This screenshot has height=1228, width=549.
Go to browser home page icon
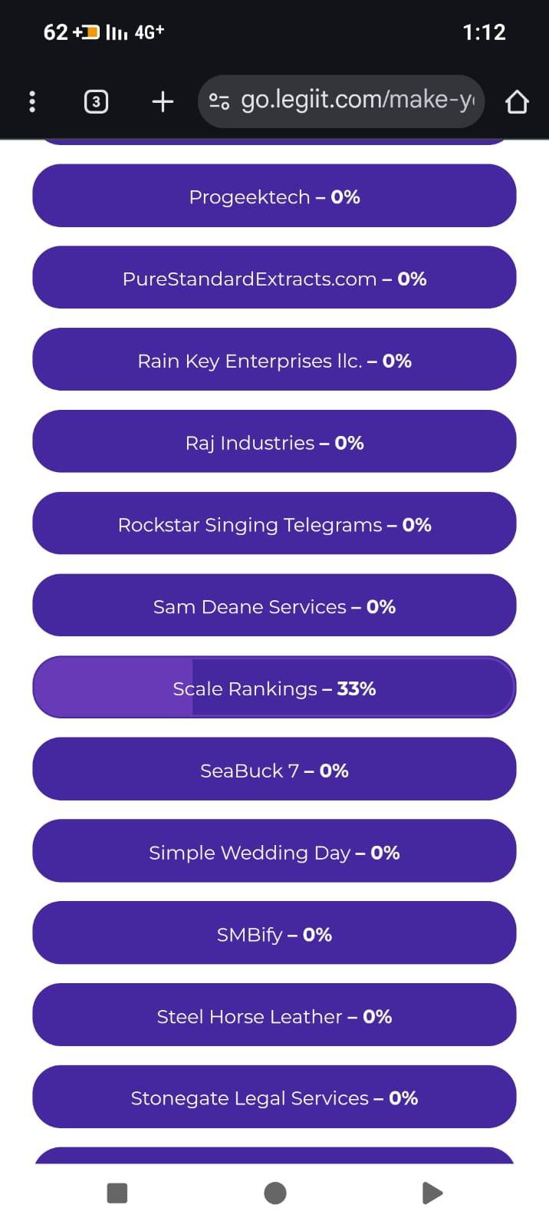tap(517, 101)
